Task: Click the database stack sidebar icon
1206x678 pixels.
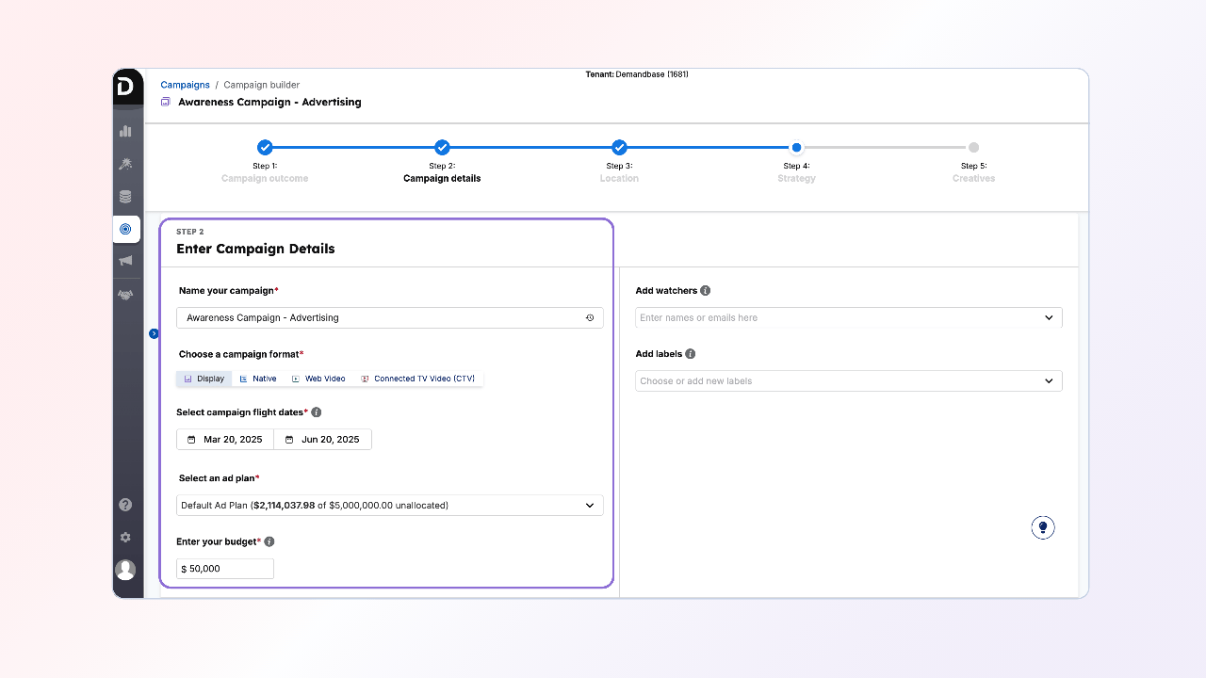Action: click(125, 197)
